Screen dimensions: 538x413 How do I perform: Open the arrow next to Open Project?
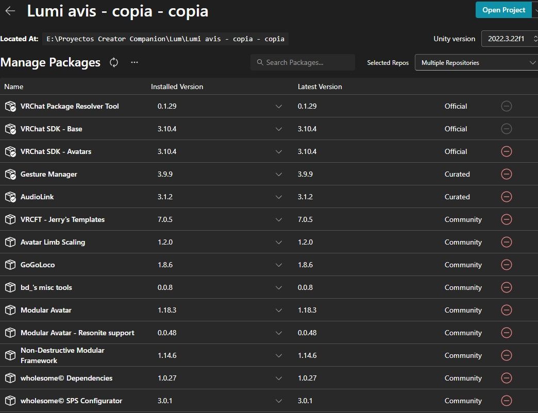click(535, 10)
